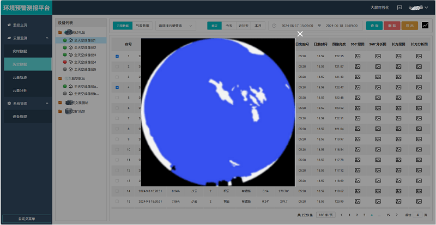Screen dimensions: 436x225
Task: Open the 请选择云量要素 dropdown
Action: pos(176,26)
